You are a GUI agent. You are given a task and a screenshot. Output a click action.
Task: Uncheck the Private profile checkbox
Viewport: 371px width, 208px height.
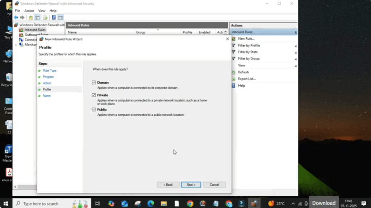[94, 95]
